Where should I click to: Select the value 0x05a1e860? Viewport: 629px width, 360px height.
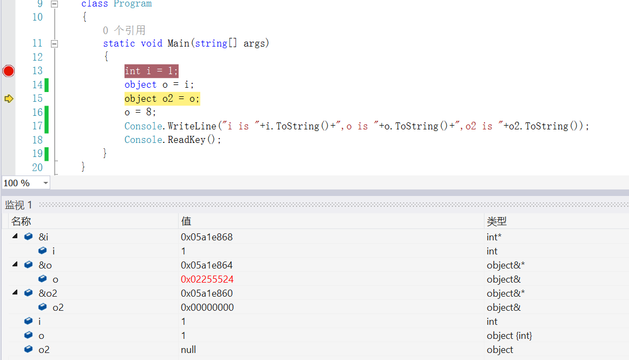click(x=207, y=293)
